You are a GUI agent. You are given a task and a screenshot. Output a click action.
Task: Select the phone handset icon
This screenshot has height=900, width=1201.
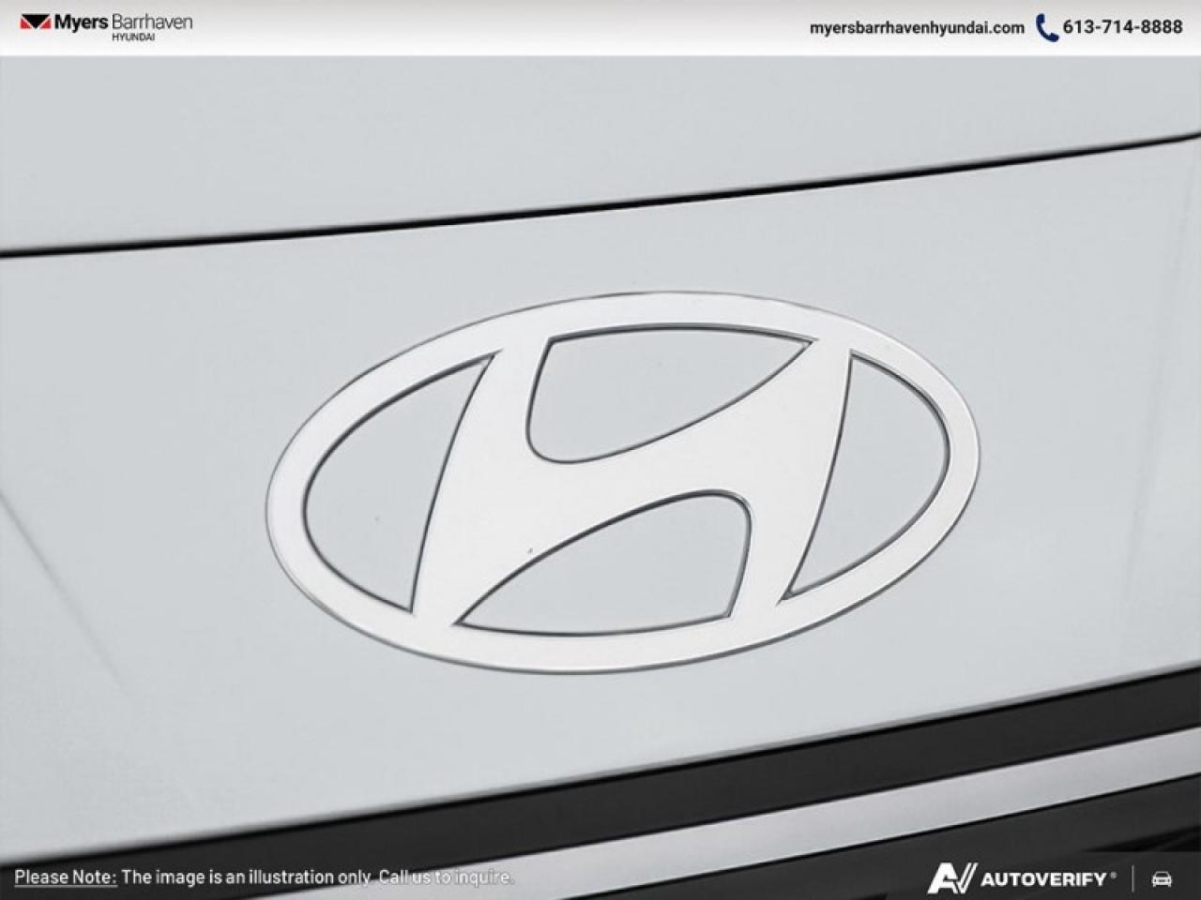point(1044,27)
